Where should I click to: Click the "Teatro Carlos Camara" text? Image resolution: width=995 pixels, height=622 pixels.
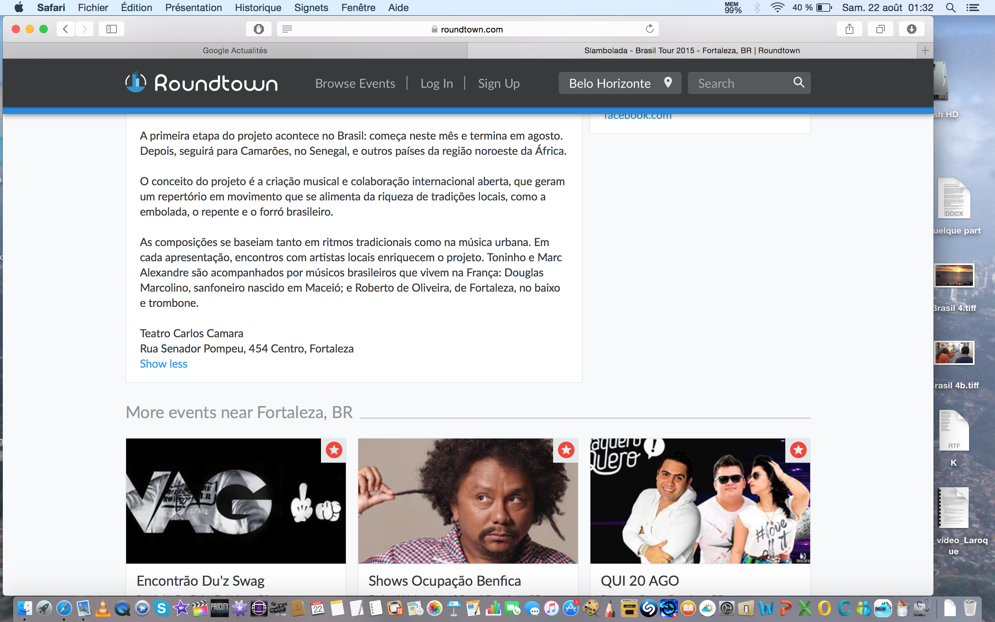[x=192, y=333]
